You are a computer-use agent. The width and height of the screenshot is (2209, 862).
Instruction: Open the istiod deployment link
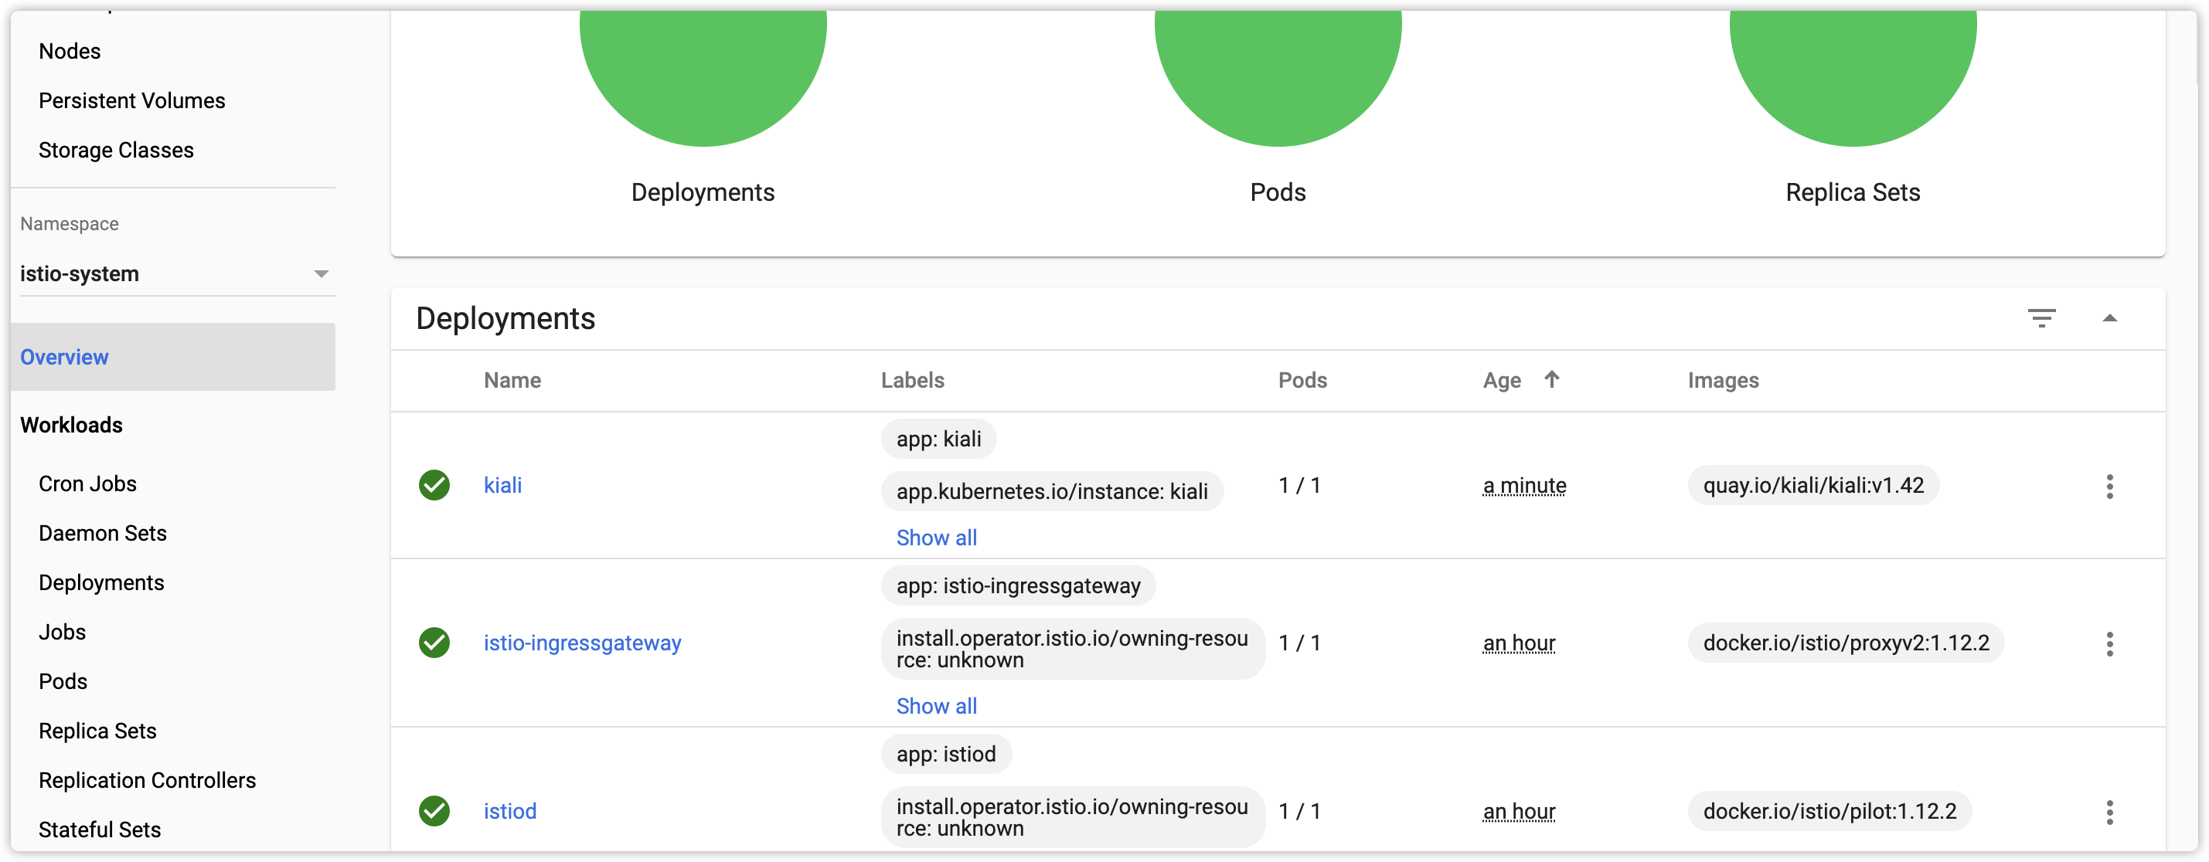click(509, 810)
